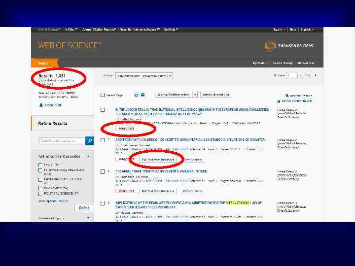The image size is (355, 266).
Task: Click inside the search within results field
Action: pos(62,141)
